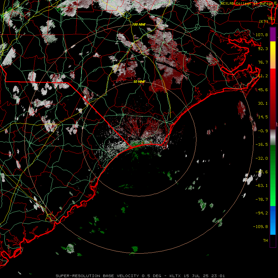
Task: Click the -47.6 velocity scale value
Action: tap(262, 172)
